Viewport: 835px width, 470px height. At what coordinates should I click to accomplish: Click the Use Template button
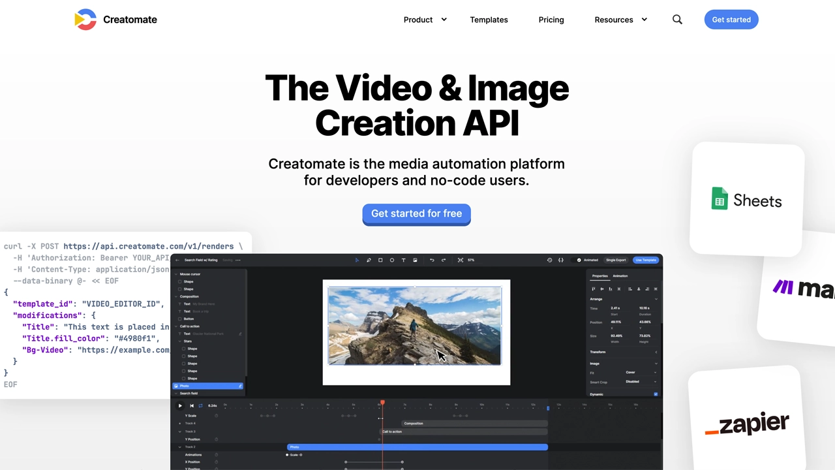(646, 260)
